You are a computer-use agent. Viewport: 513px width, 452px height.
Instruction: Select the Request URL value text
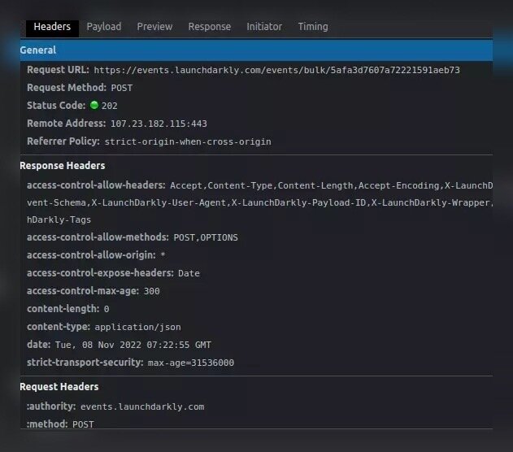[276, 70]
